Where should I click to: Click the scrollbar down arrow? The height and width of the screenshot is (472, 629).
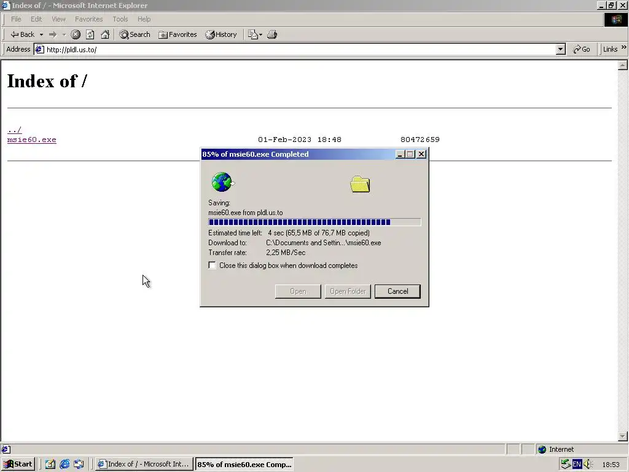623,436
